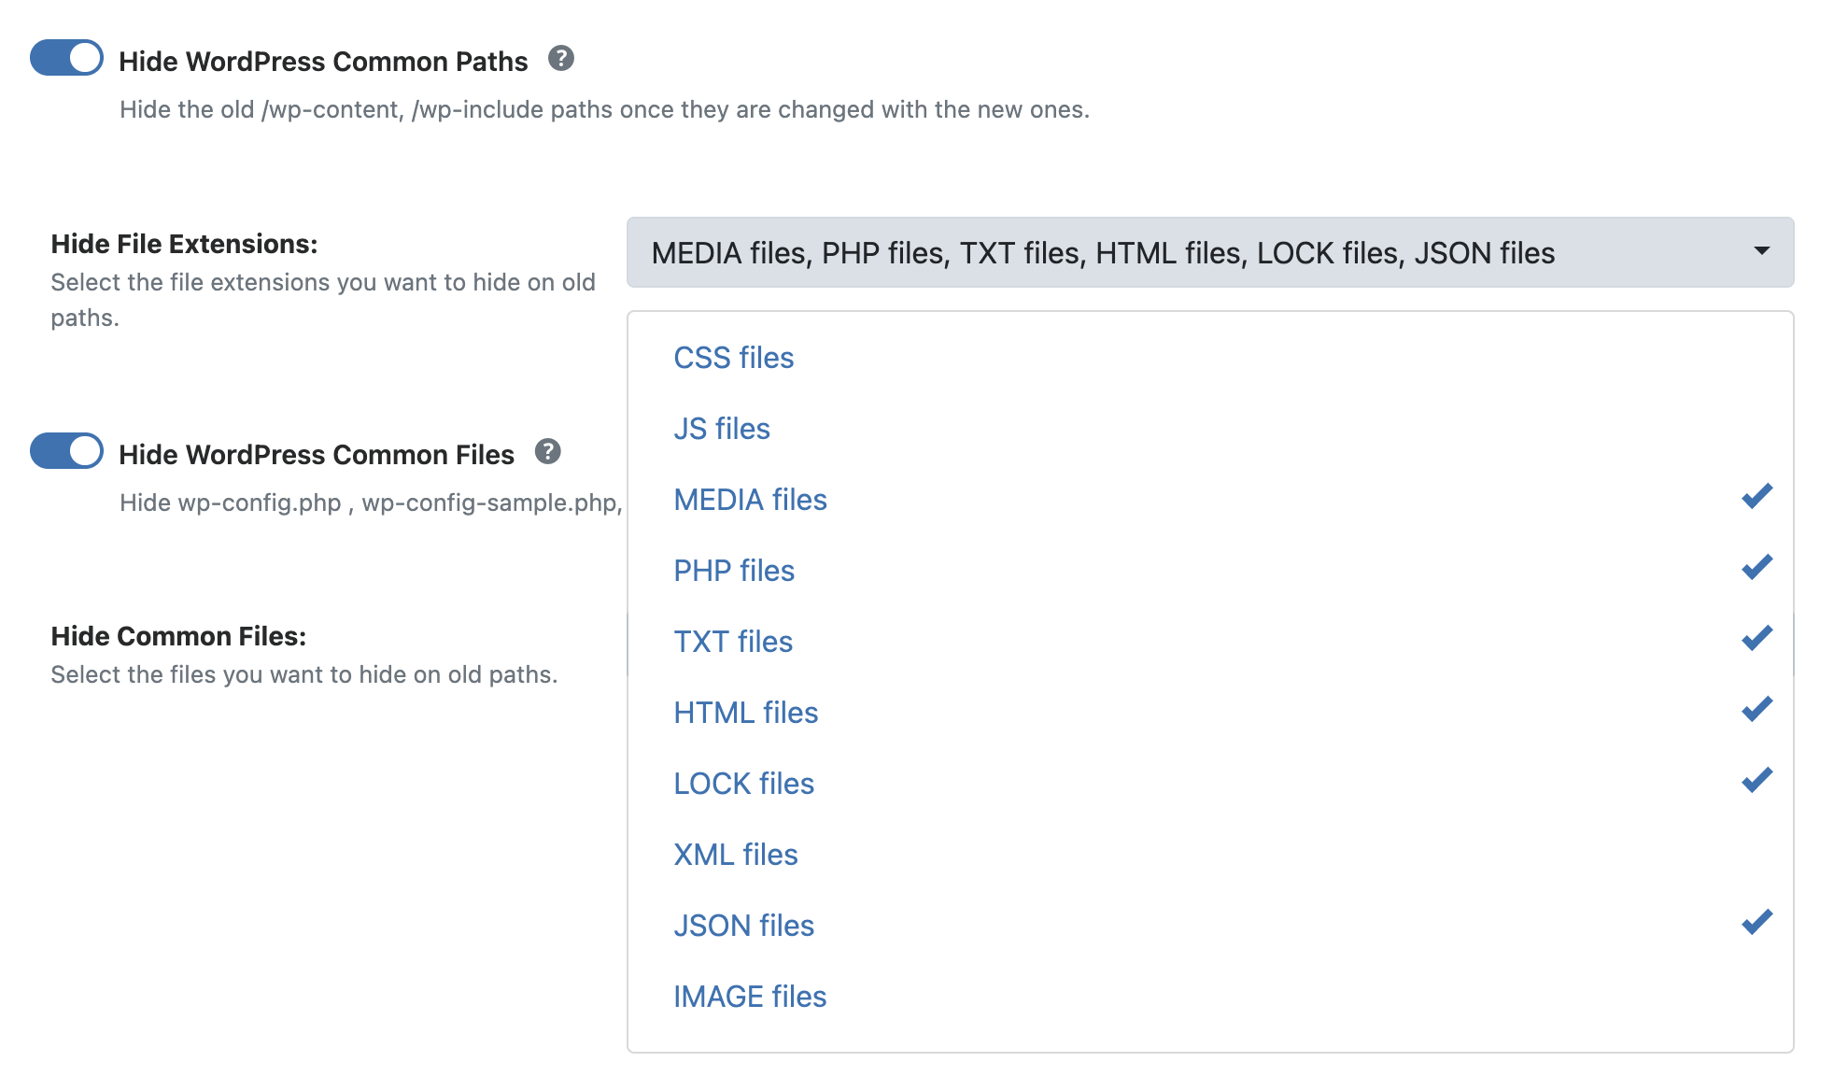Disable Hide WordPress Common Paths
Image resolution: width=1834 pixels, height=1076 pixels.
point(66,58)
